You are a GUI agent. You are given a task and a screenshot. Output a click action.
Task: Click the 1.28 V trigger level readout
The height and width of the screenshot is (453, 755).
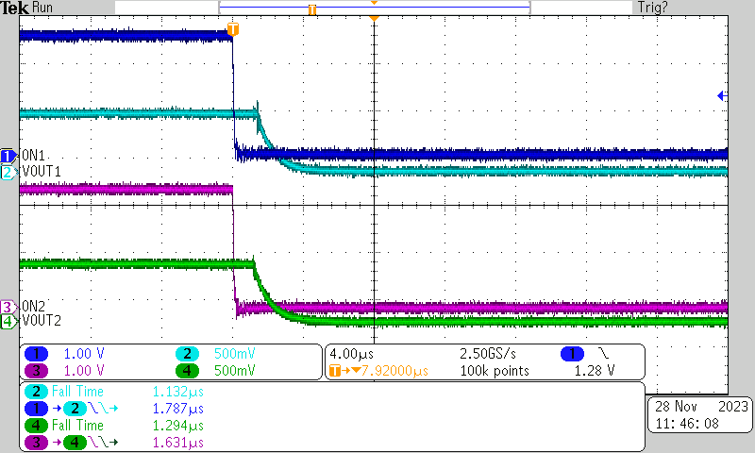[595, 371]
